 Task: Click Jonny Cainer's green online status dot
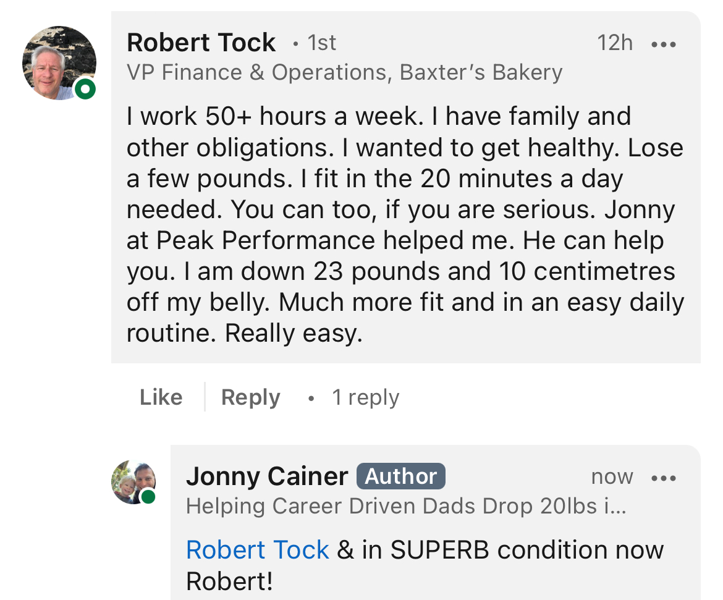148,497
